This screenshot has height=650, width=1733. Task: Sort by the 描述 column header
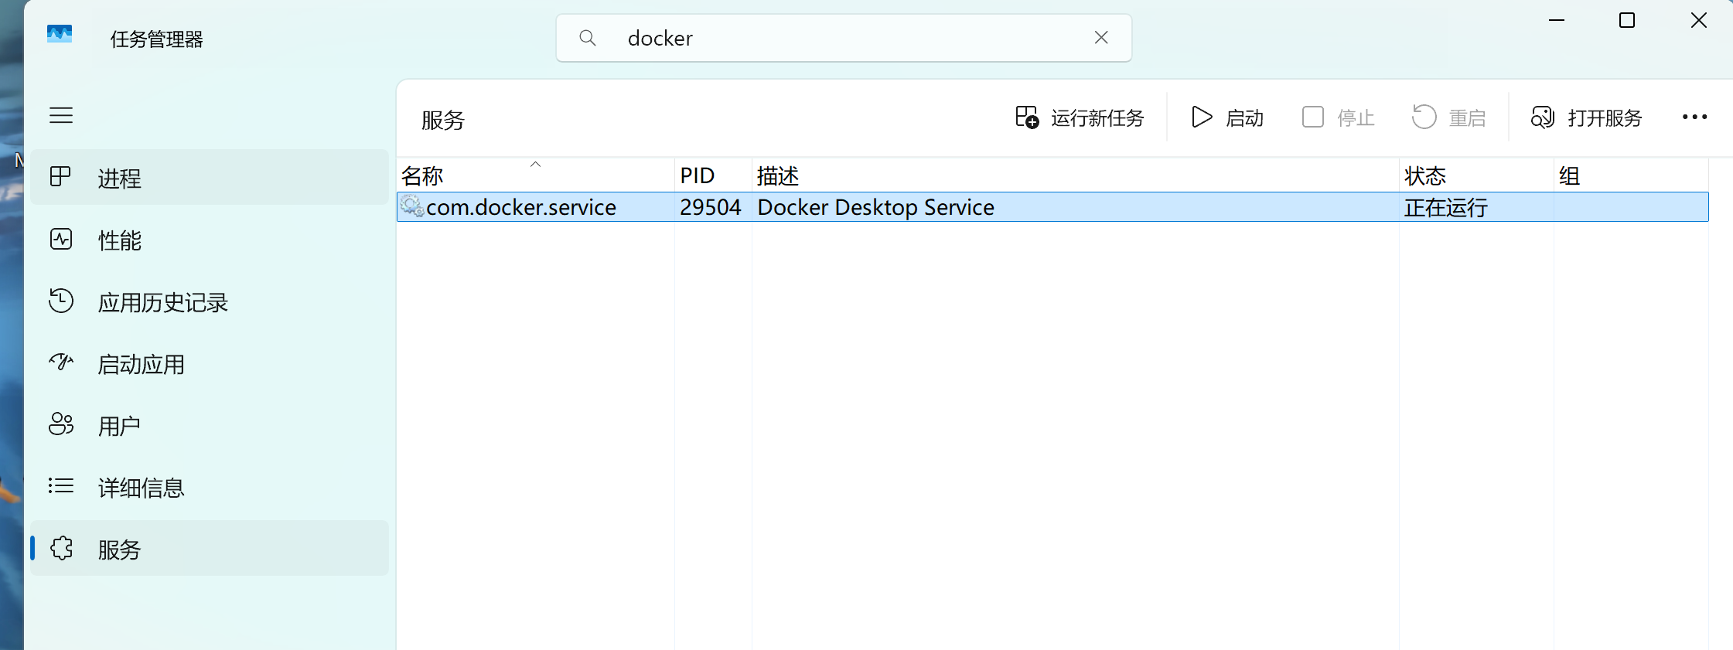[x=1075, y=175]
